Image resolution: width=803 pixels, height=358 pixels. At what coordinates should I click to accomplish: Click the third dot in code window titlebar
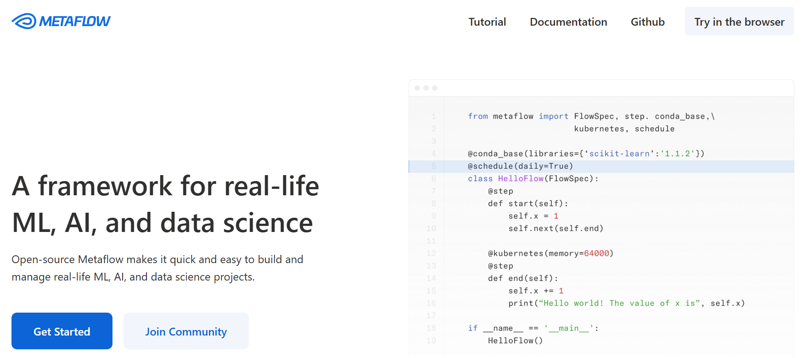click(x=435, y=88)
